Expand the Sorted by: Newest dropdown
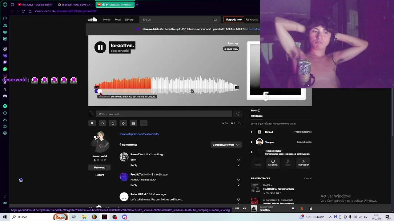Screen dimensions: 394x221 pos(226,145)
